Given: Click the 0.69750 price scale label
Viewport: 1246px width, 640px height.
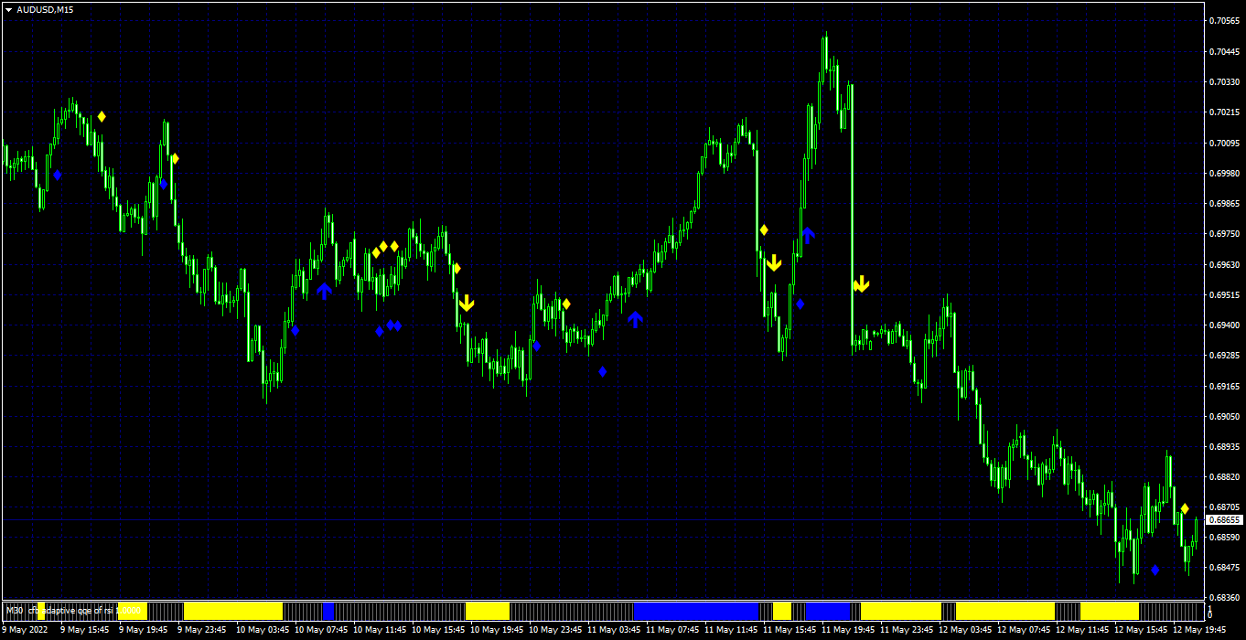Looking at the screenshot, I should [x=1224, y=234].
